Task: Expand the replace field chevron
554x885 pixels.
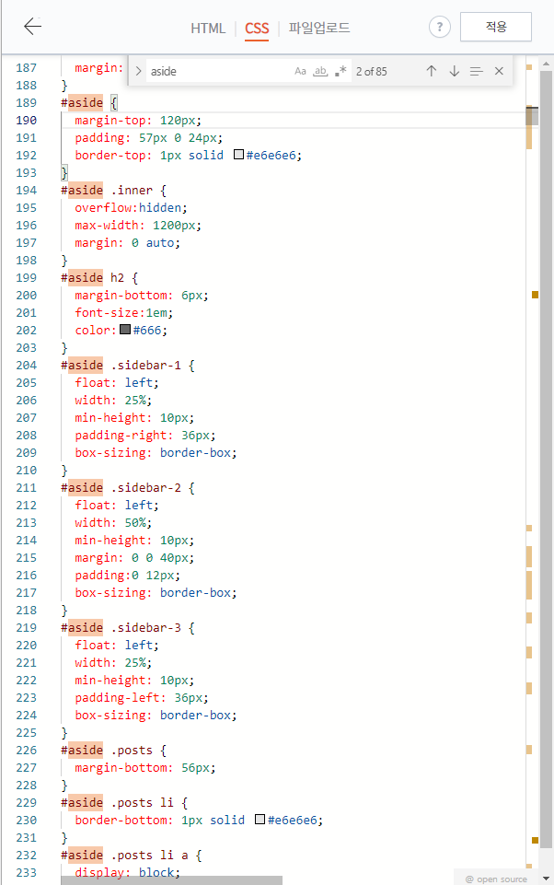Action: [138, 71]
